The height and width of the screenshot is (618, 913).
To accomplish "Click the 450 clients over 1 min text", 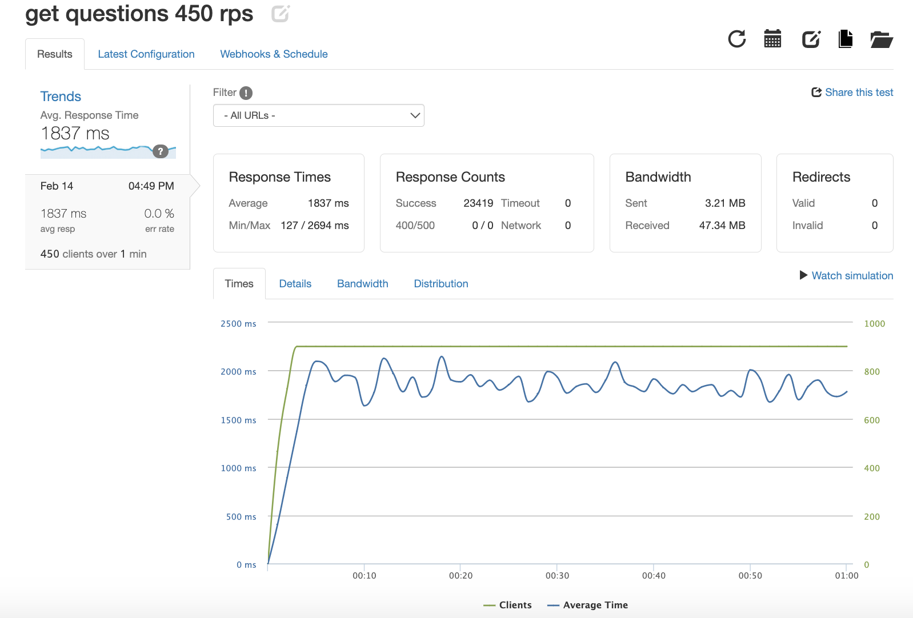I will pos(94,254).
